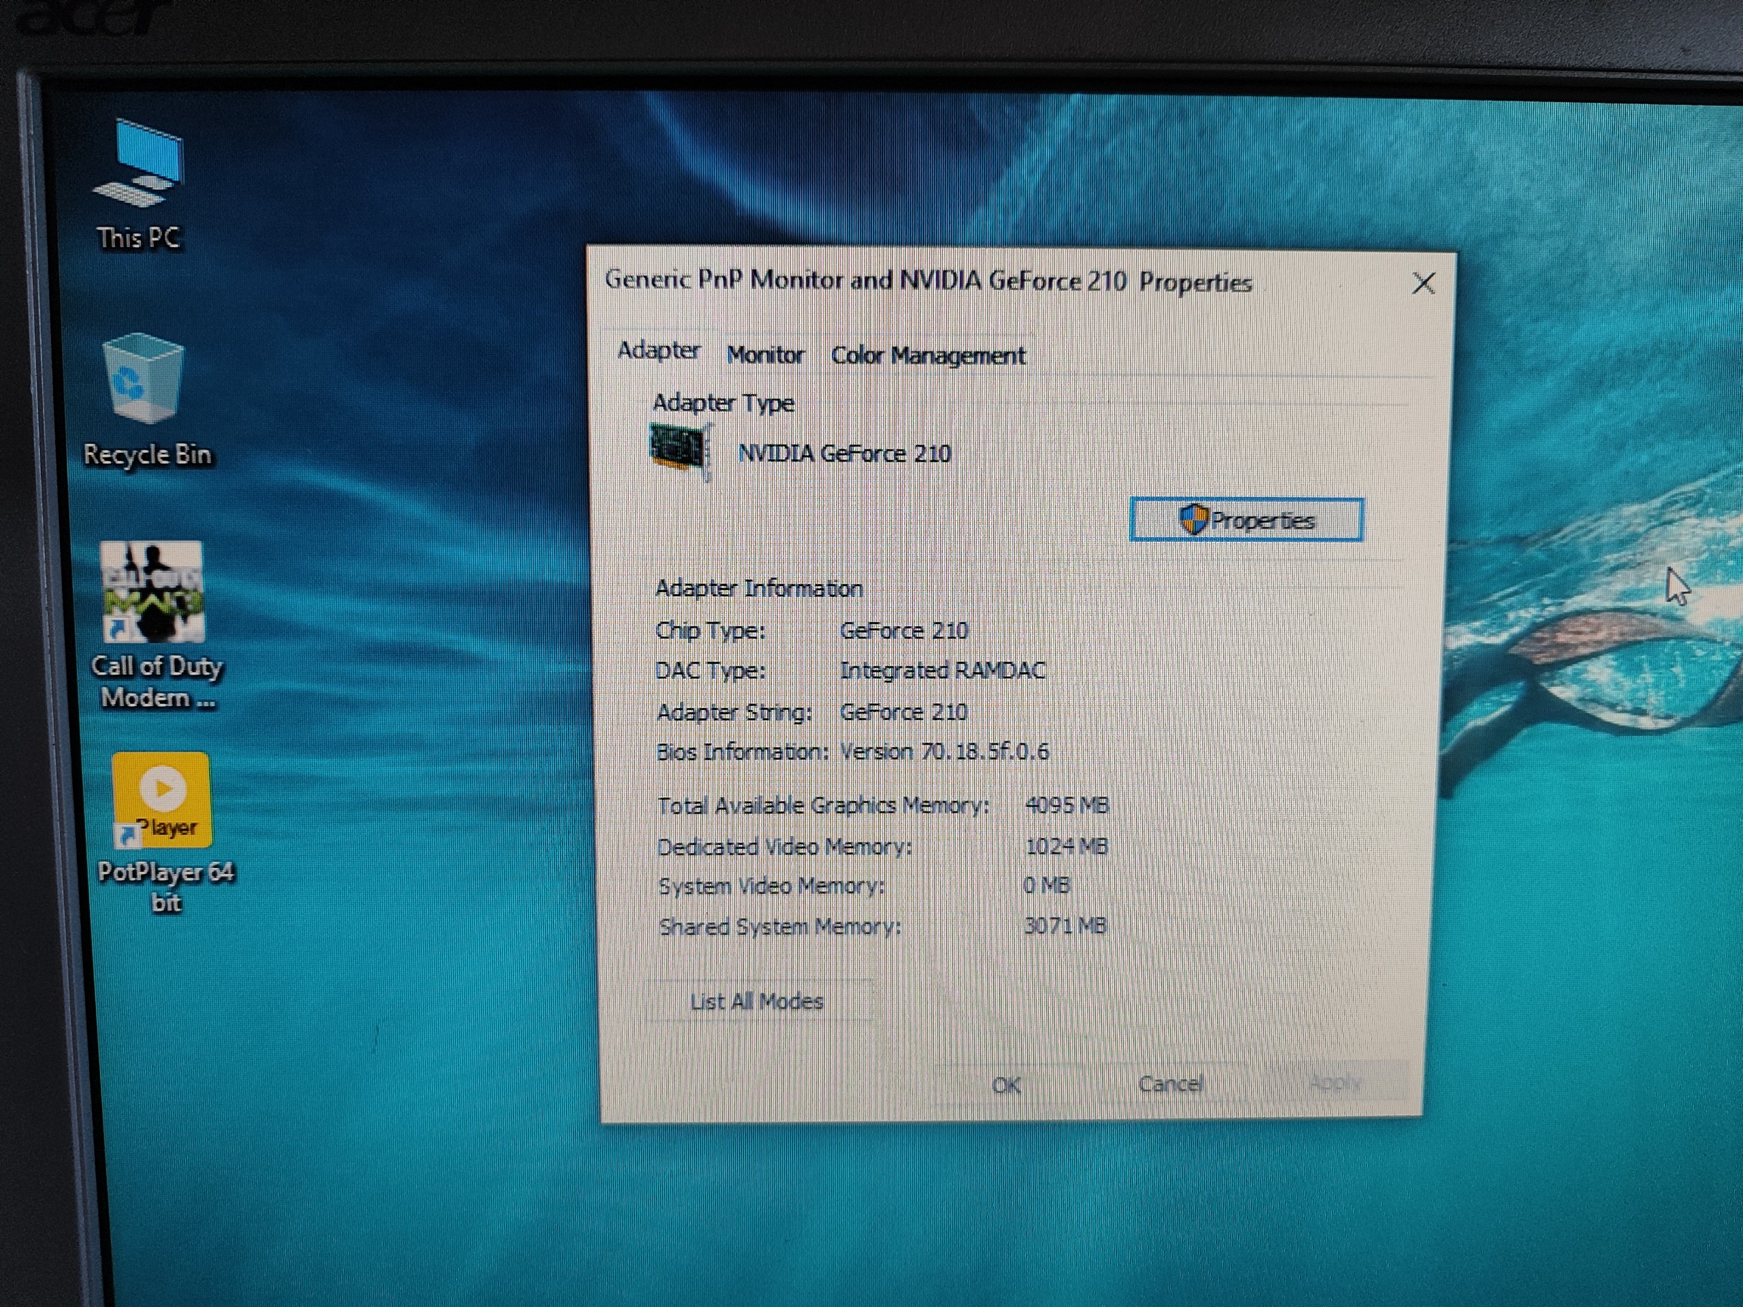Click the UAC shield icon on Properties button

[x=1194, y=520]
